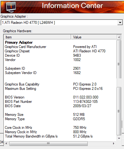Click the 011.022.003.000 BIOS version value
124x149 pixels.
coord(86,97)
